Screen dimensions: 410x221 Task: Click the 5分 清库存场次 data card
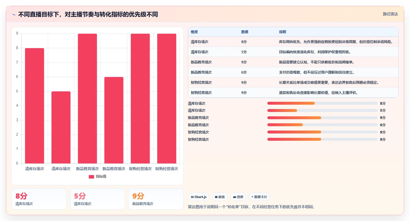tap(98, 199)
